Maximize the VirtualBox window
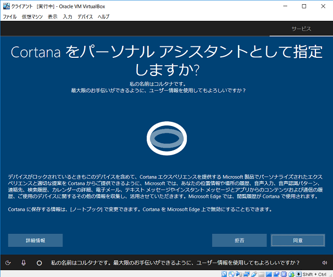The image size is (333, 277). [304, 6]
